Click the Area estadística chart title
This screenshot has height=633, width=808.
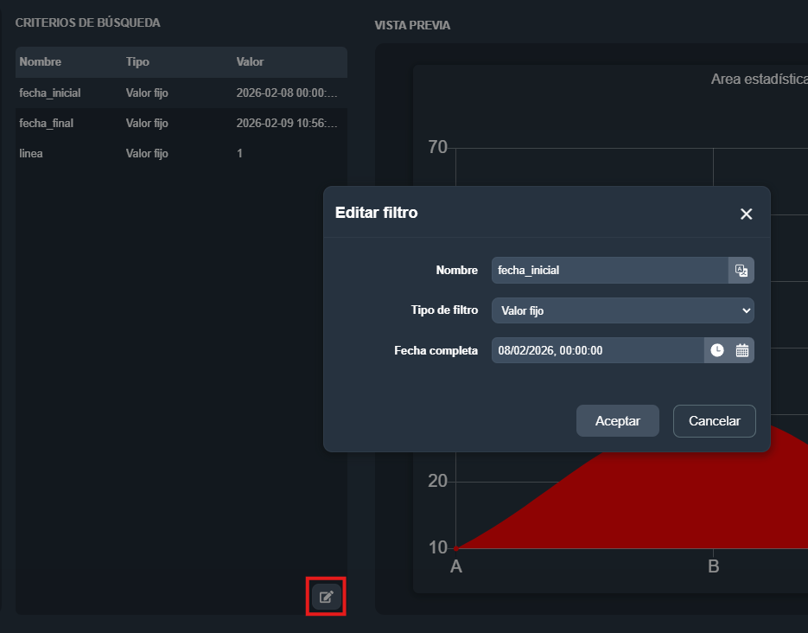758,80
